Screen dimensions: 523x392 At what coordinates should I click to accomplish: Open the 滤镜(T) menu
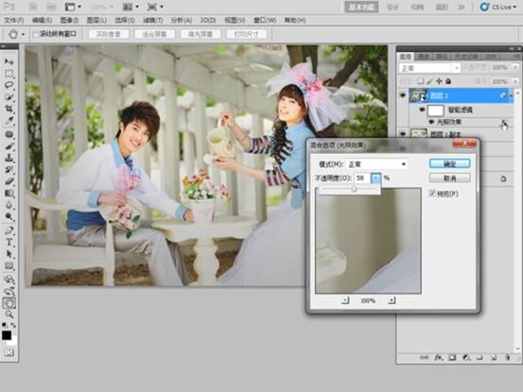click(153, 21)
